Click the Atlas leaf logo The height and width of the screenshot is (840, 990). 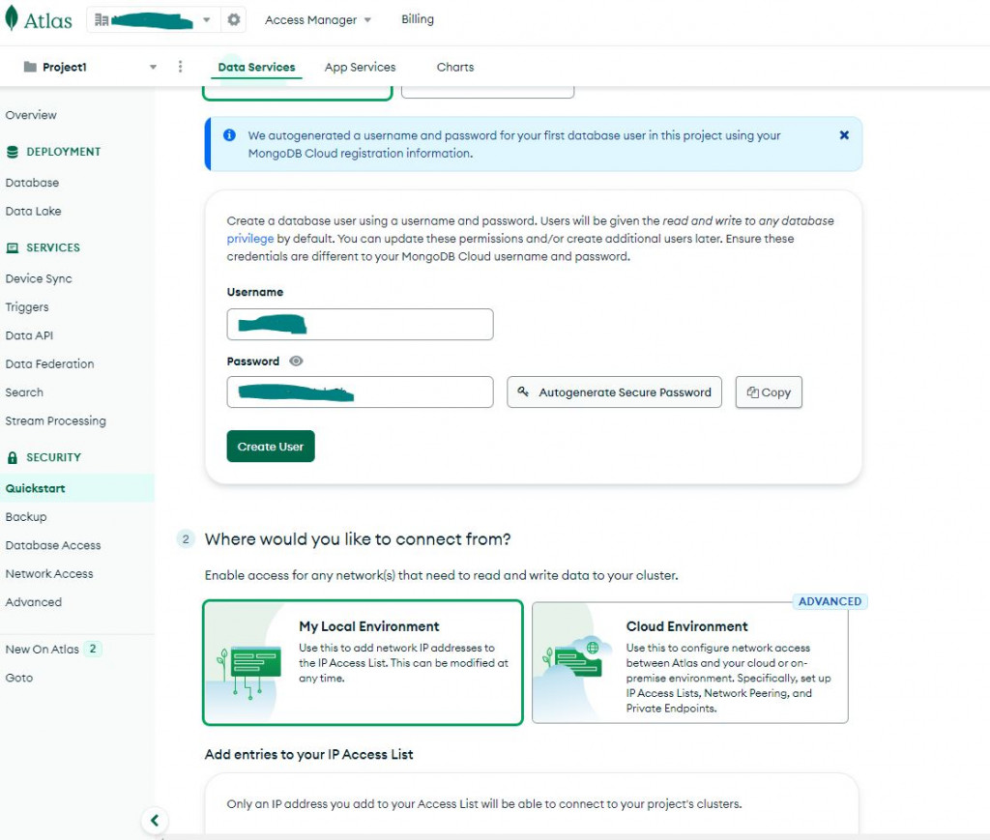pyautogui.click(x=12, y=18)
